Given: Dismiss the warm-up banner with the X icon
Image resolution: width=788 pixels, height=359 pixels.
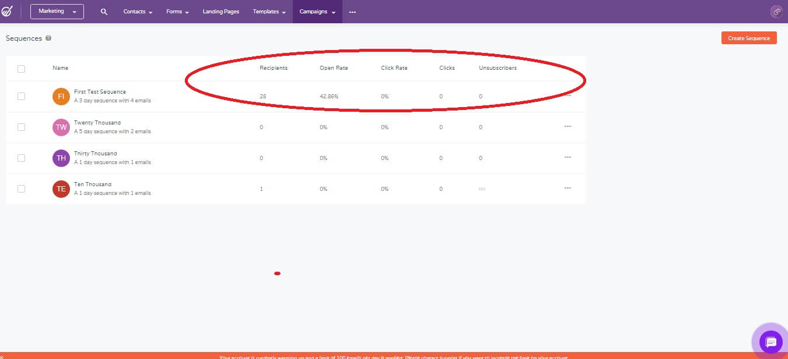Looking at the screenshot, I should click(x=2, y=357).
